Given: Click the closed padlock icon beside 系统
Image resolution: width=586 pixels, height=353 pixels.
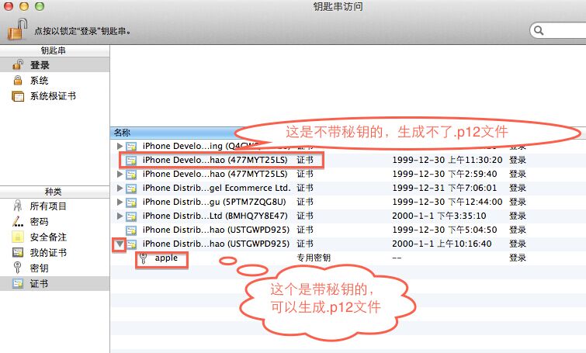Looking at the screenshot, I should (x=18, y=81).
